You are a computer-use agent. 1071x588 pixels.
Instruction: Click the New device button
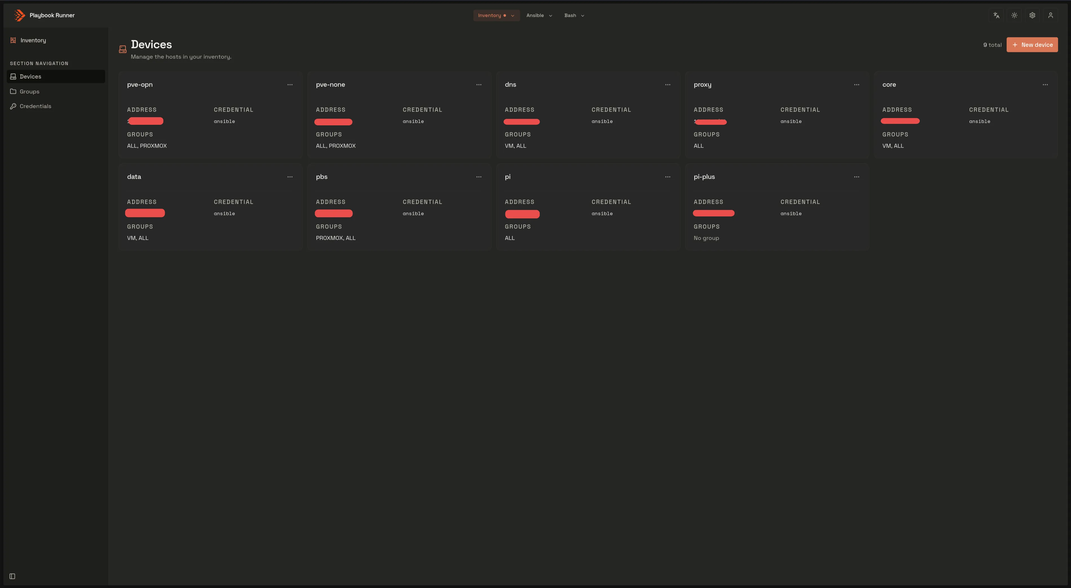1032,45
